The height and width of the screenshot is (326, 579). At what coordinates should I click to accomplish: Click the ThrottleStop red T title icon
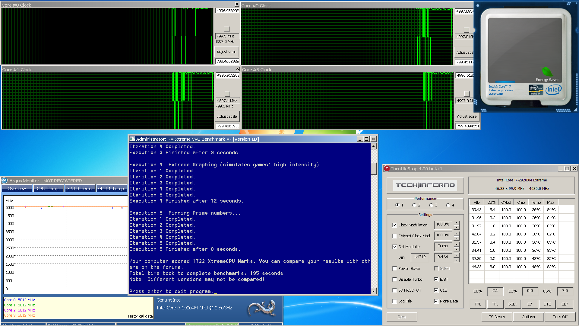[387, 169]
